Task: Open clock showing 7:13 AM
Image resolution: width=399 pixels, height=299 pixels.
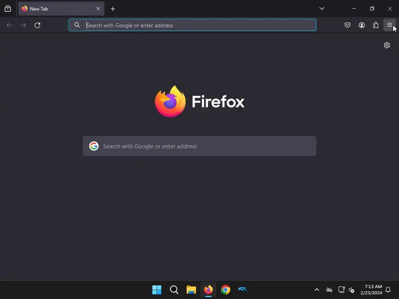Action: pos(371,290)
